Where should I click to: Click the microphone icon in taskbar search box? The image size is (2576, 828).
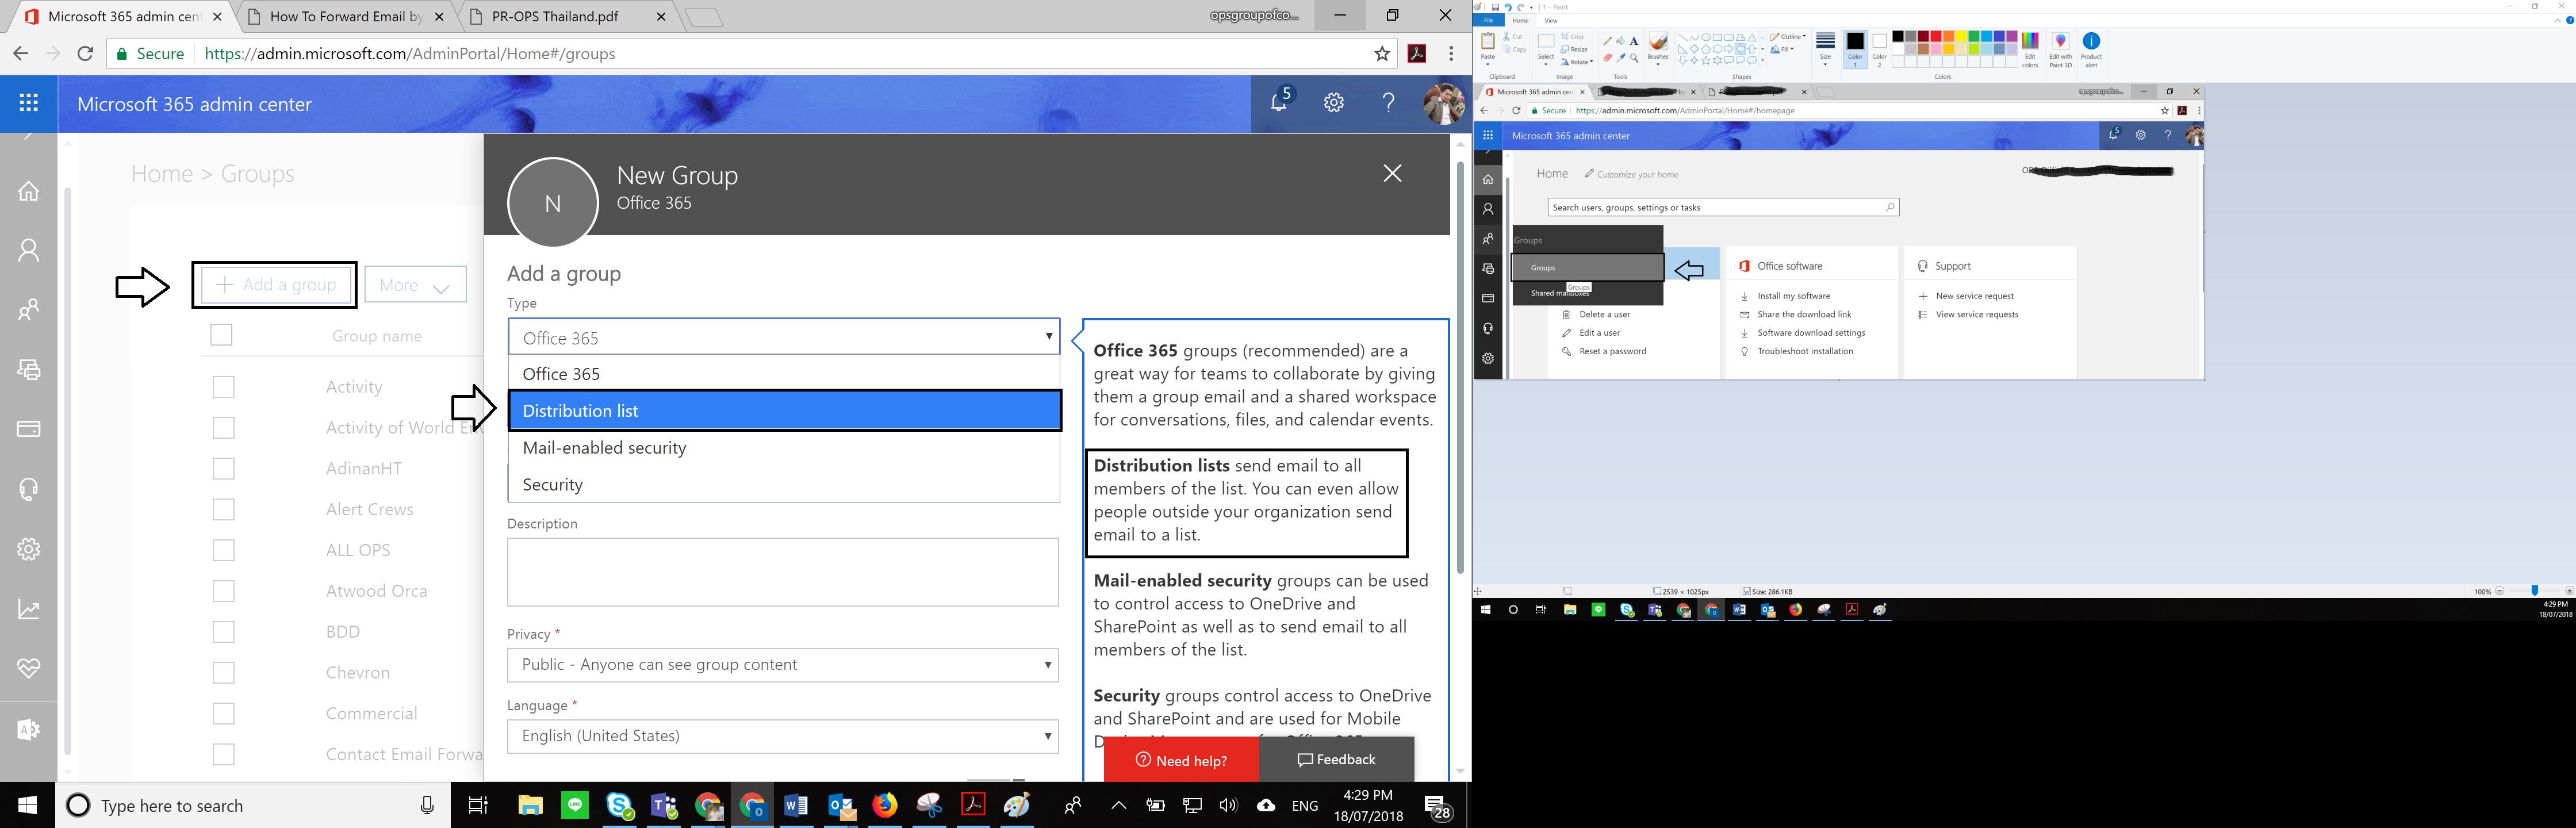pyautogui.click(x=427, y=805)
